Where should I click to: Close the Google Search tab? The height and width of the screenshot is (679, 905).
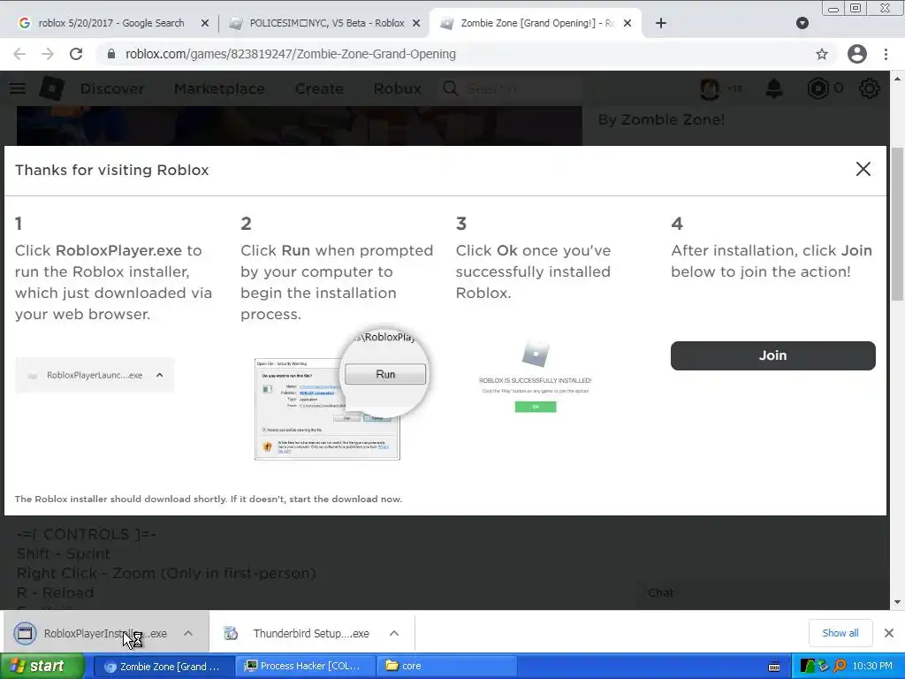[205, 23]
